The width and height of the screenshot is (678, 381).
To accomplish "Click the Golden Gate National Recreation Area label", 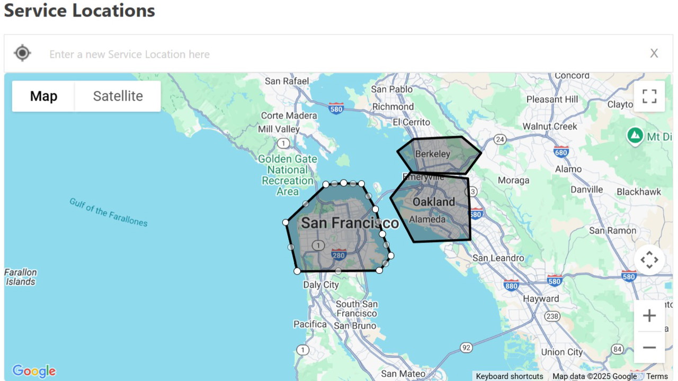I will pos(287,175).
